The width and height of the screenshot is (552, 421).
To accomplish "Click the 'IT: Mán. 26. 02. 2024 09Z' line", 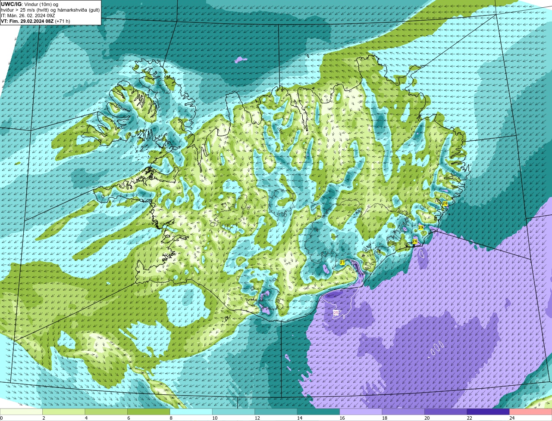I will coord(28,15).
